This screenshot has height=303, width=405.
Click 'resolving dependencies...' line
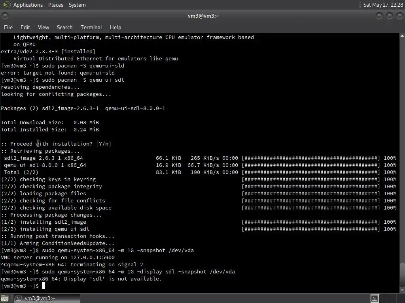click(40, 87)
